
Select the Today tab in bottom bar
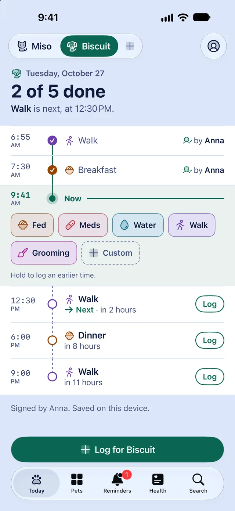36,483
